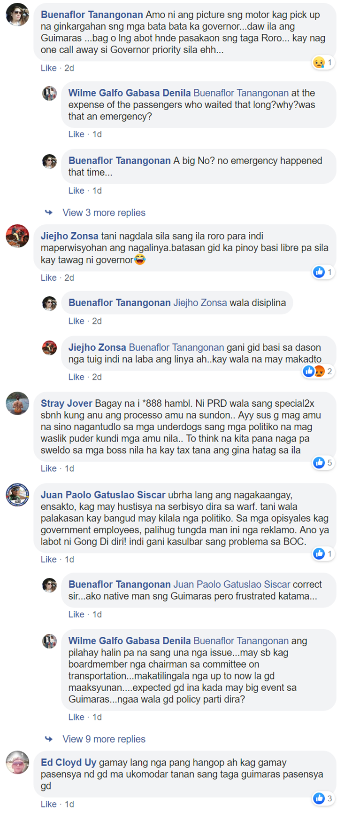This screenshot has height=814, width=352.
Task: Open Ed Cloyd Uy's profile avatar
Action: pos(17,762)
